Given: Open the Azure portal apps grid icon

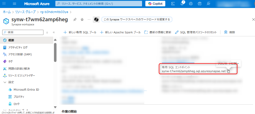Looking at the screenshot, I should point(4,4).
